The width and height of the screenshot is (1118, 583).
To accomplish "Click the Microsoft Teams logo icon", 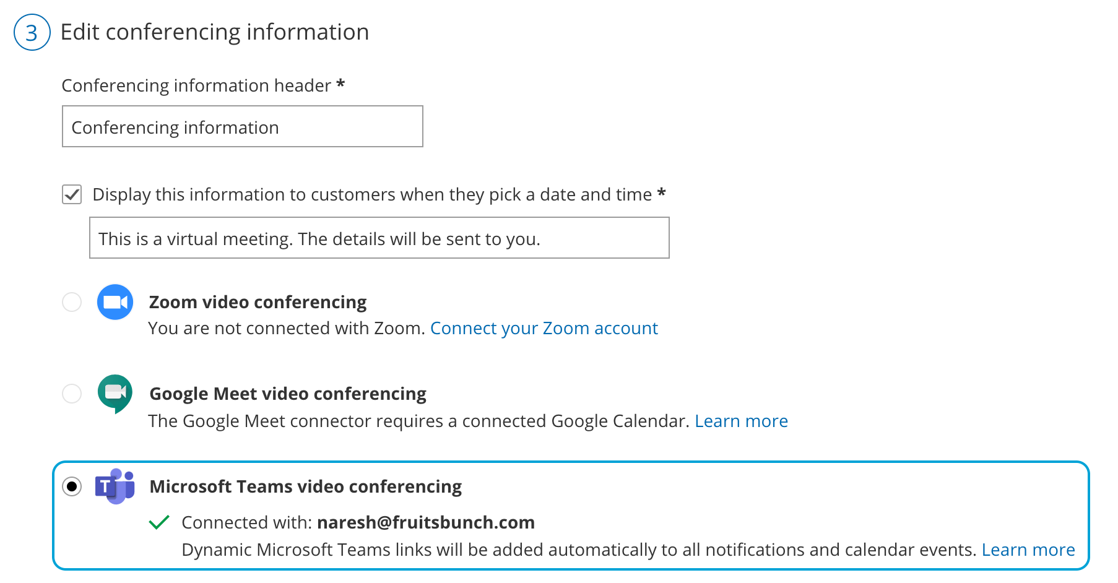I will (x=115, y=486).
